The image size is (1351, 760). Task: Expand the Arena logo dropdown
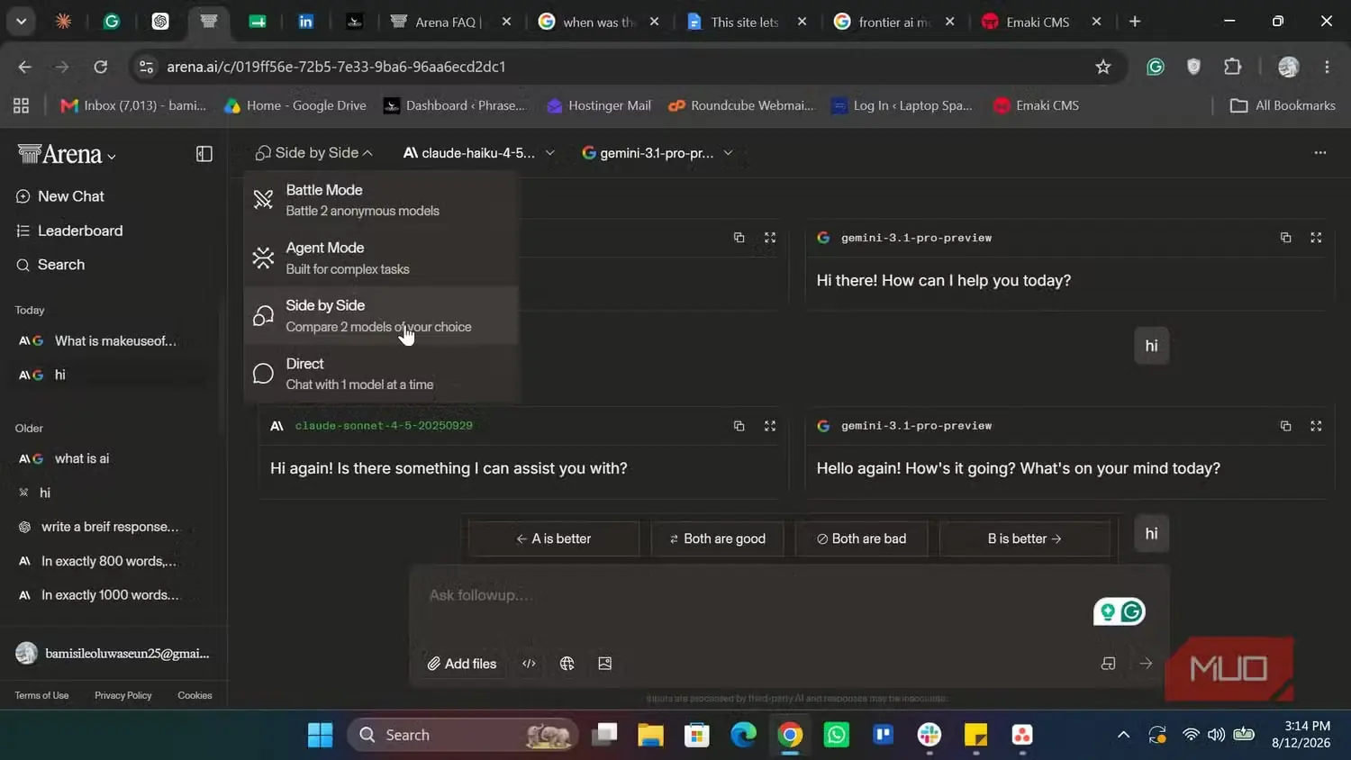point(67,155)
